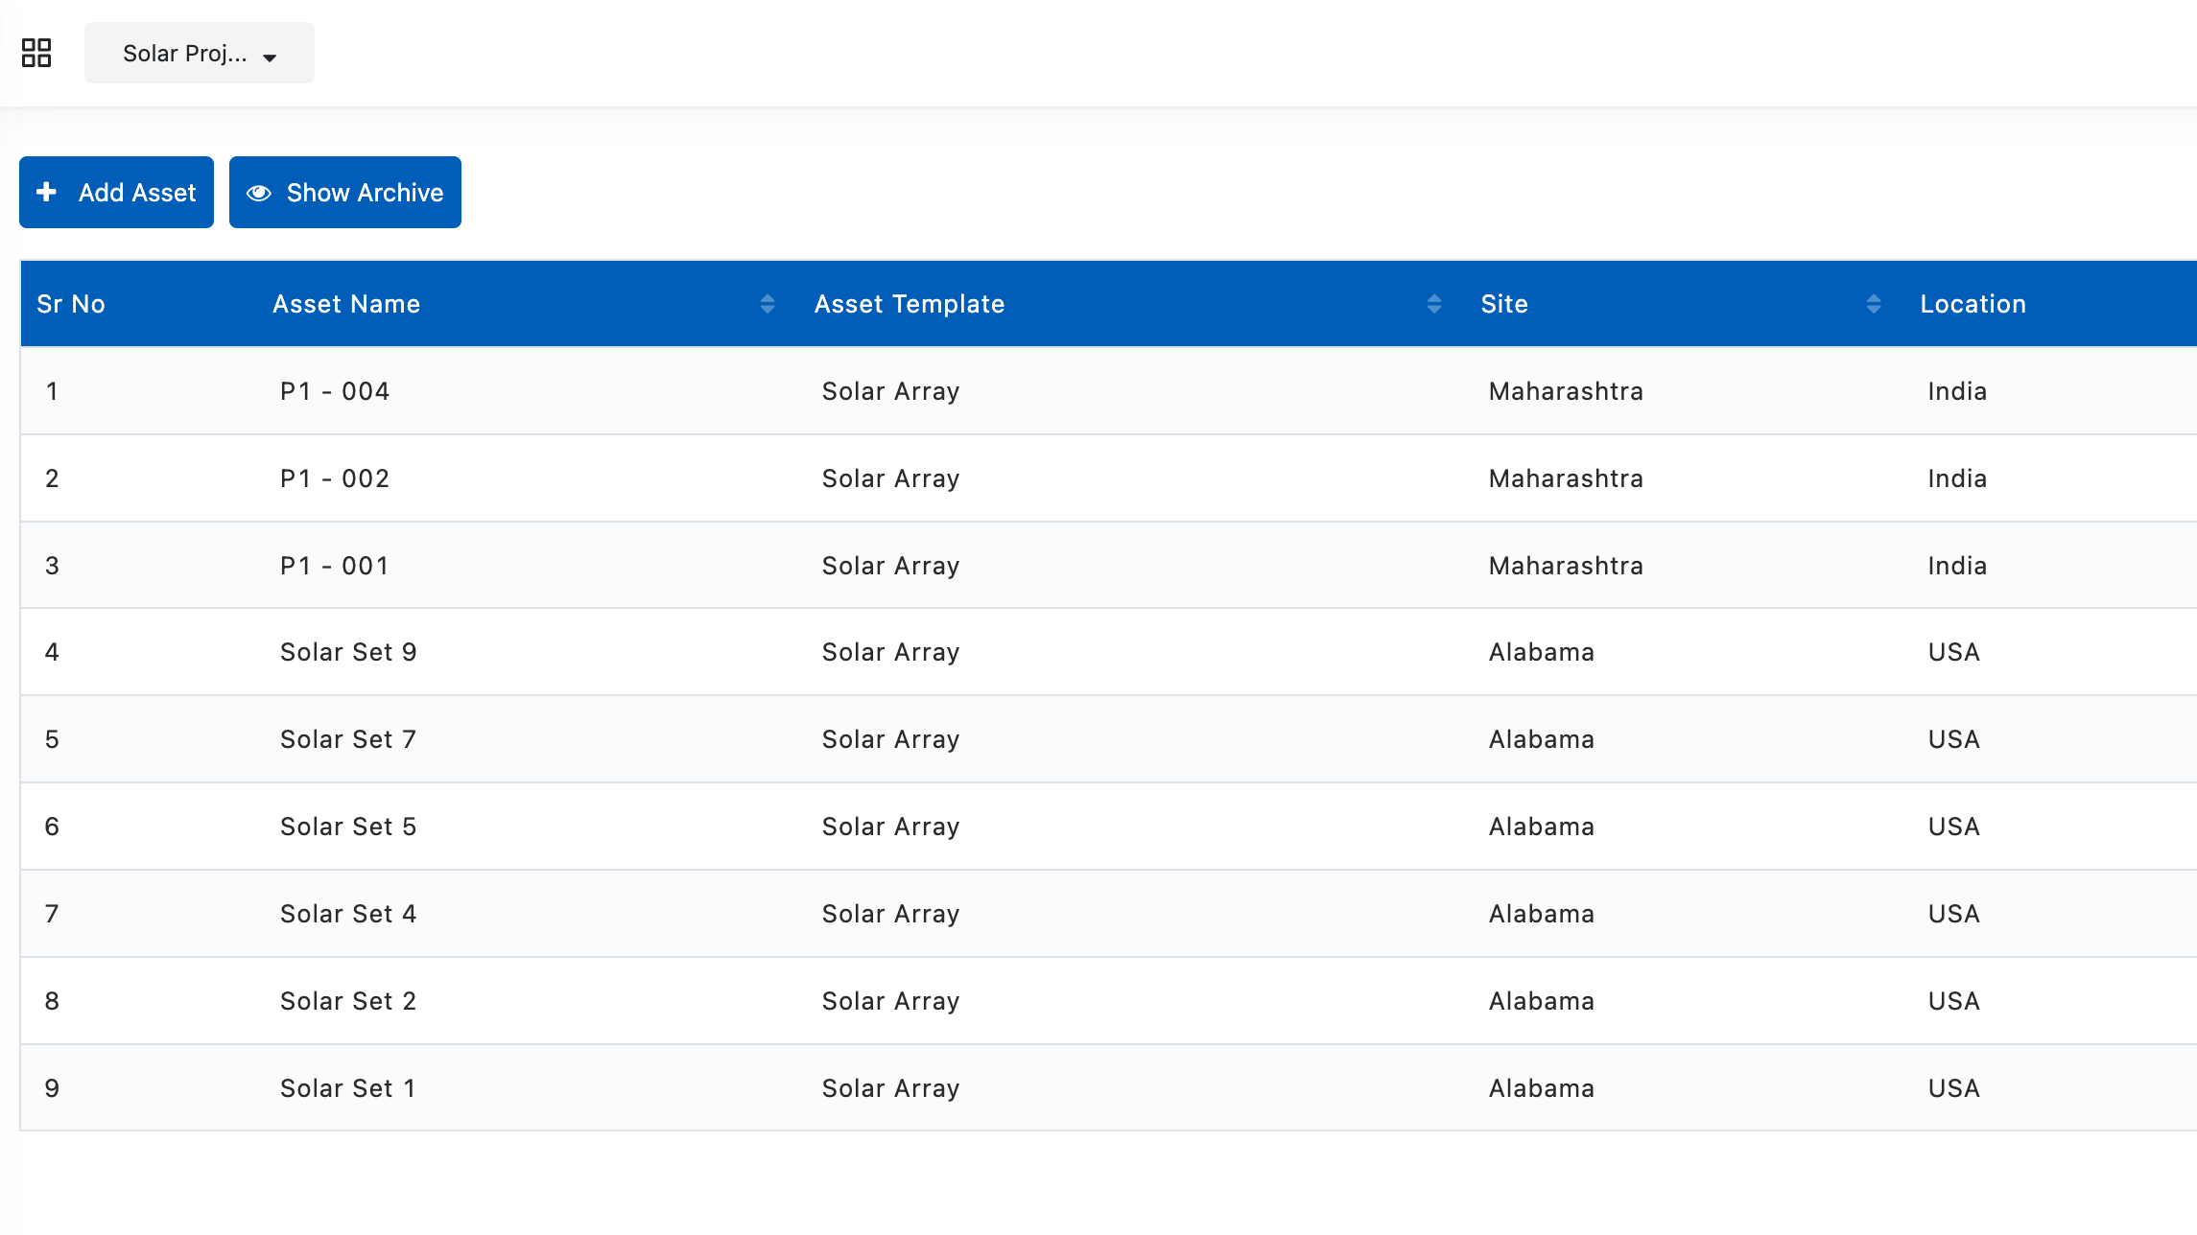Screen dimensions: 2197x1235
Task: Open the Solar Proj... project dropdown
Action: (x=200, y=53)
